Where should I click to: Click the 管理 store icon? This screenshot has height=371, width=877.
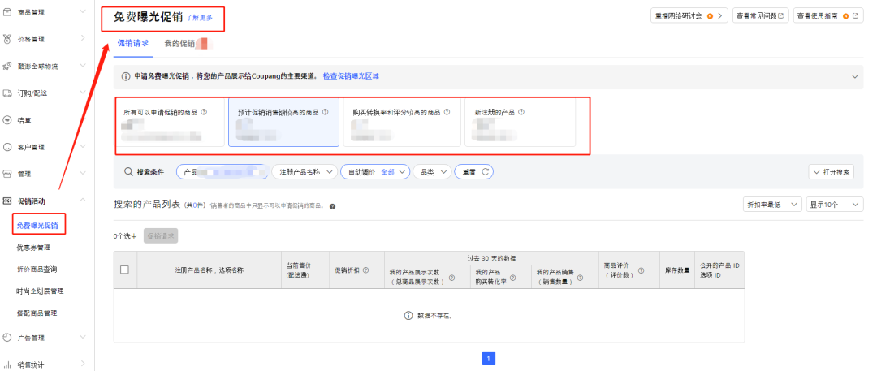7,174
